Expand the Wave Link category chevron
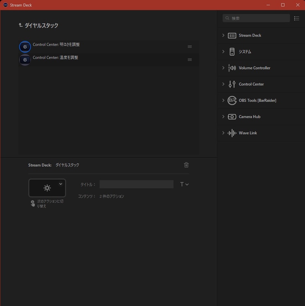 [x=223, y=133]
